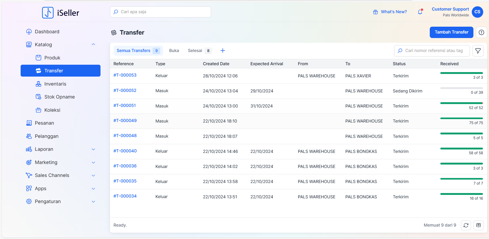Open transfer #T-000049

tap(125, 121)
